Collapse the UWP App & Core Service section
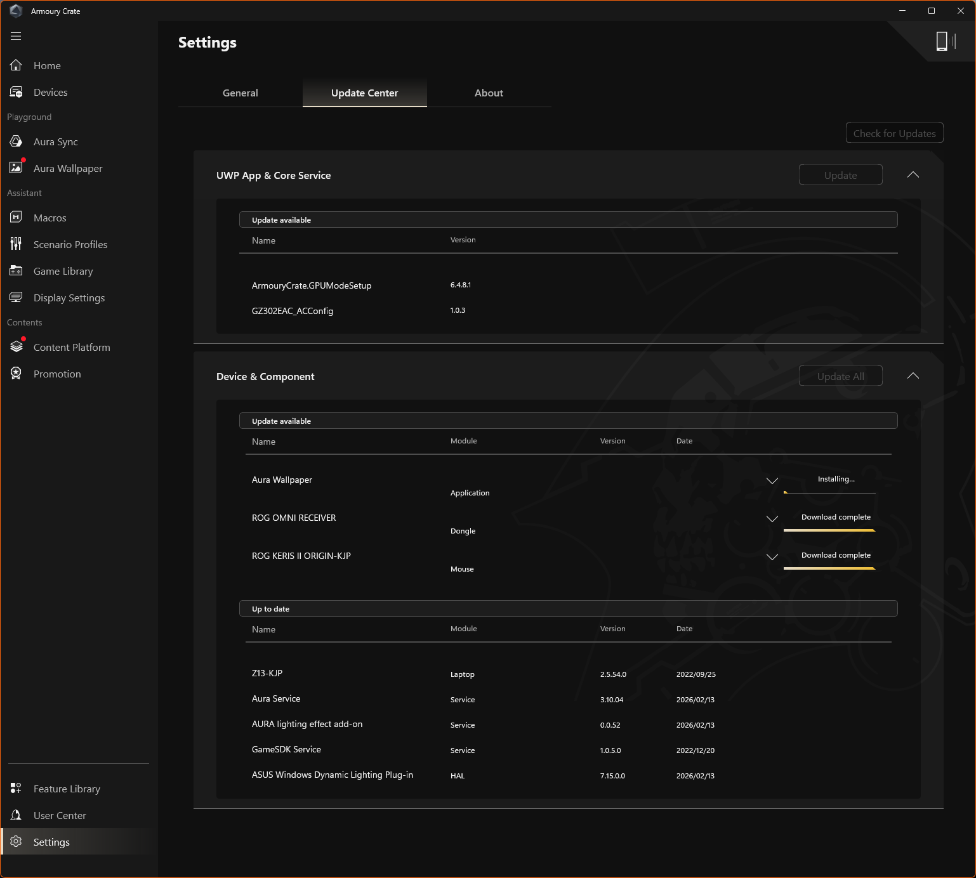 point(913,175)
